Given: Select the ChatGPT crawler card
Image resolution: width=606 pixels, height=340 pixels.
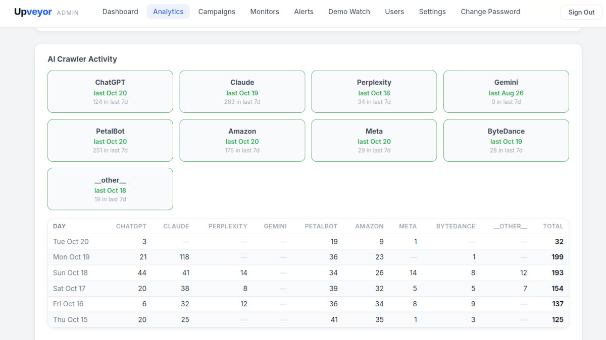Looking at the screenshot, I should tap(110, 91).
